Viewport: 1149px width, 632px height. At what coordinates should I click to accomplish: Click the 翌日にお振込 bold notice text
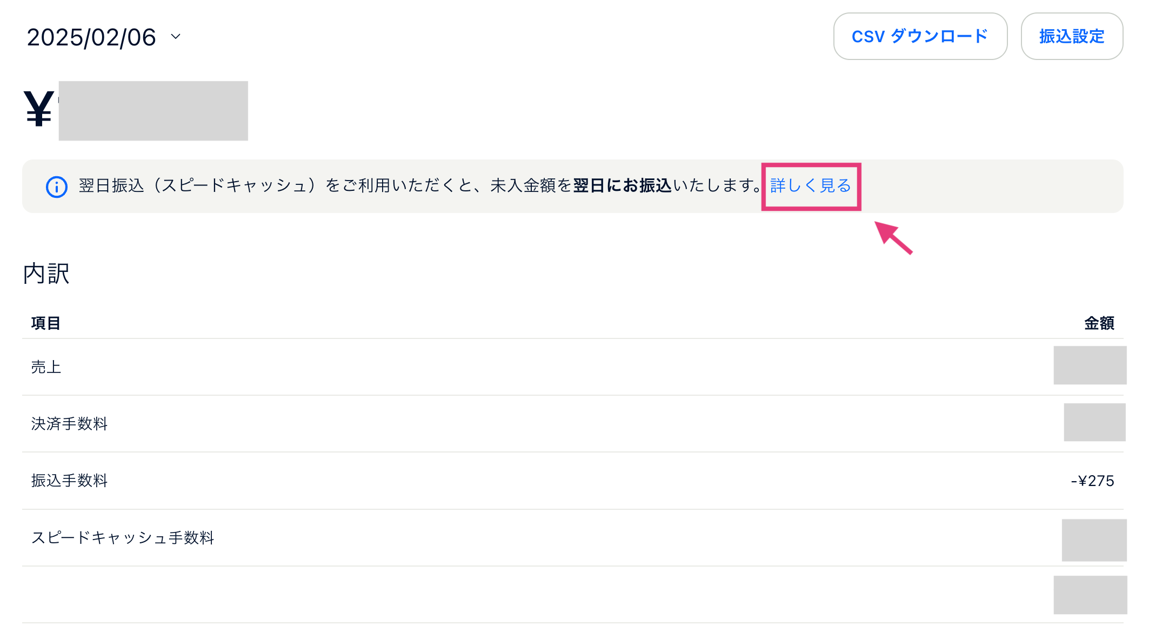tap(622, 186)
